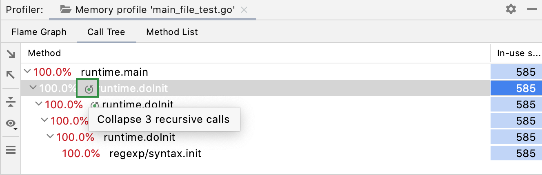Collapse the second-level runtime.doInit chevron
This screenshot has width=542, height=175.
[x=39, y=104]
